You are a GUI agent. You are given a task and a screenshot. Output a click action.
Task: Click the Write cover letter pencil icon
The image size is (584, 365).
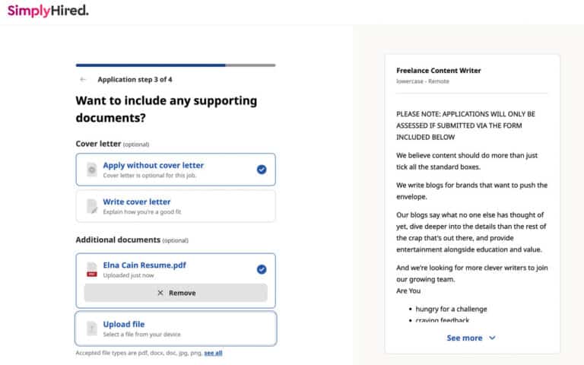[x=91, y=206]
